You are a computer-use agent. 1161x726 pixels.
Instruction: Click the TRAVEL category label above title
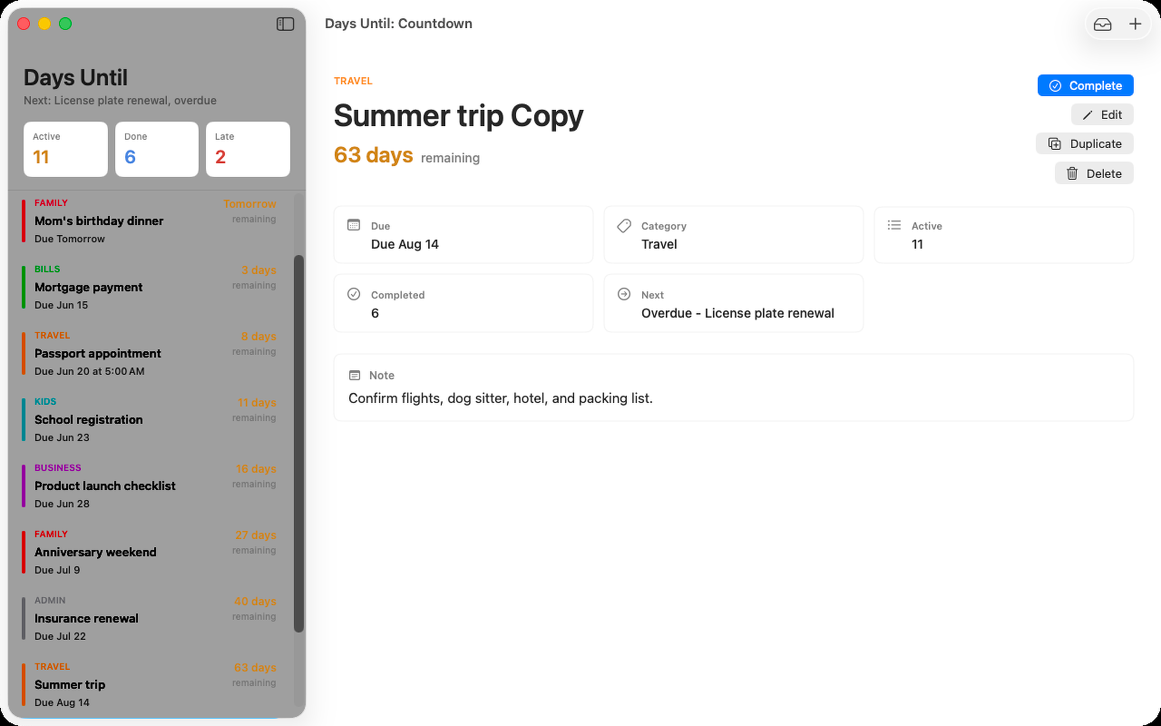click(353, 81)
